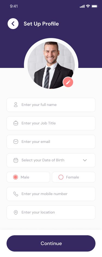This screenshot has height=257, width=102.
Task: Click the location pin icon
Action: coord(16,212)
